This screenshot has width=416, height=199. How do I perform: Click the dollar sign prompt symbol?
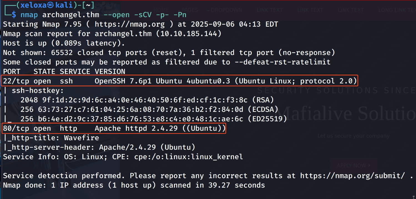14,15
